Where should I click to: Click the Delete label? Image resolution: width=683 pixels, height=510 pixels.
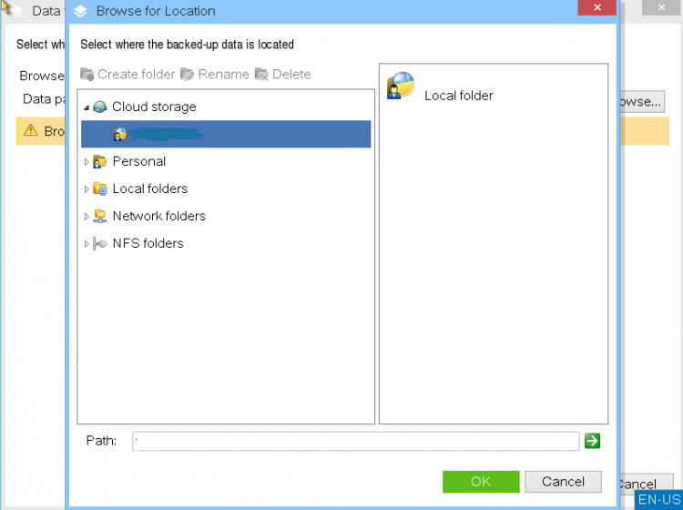291,75
